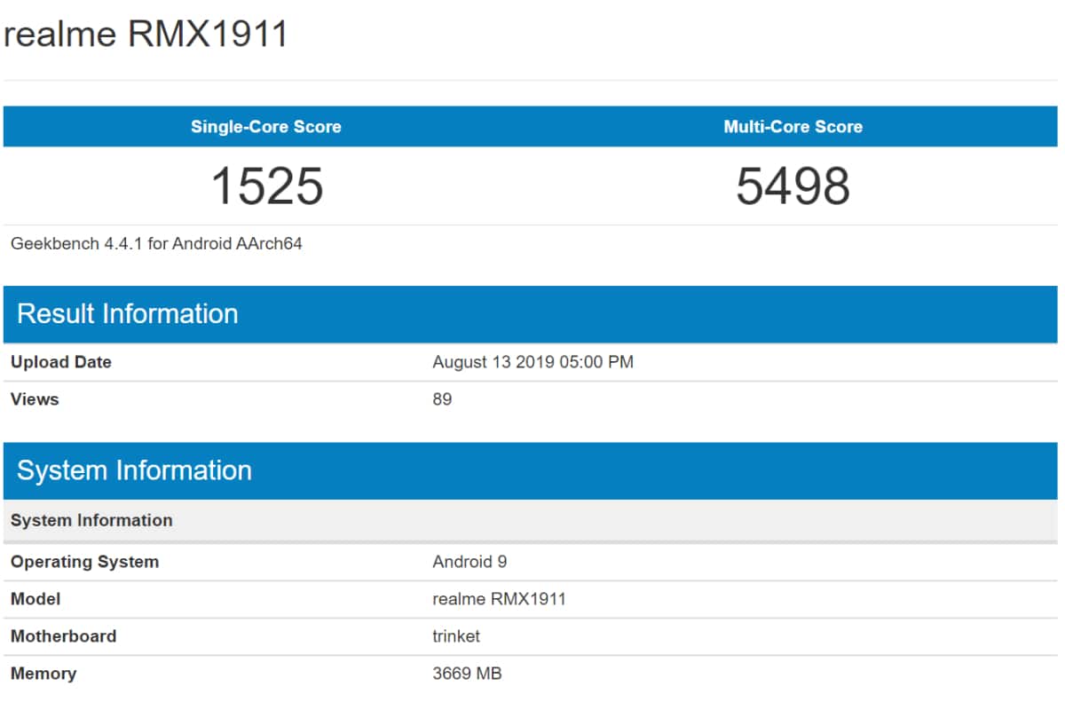Select the realme RMX1911 model value
Screen dimensions: 1065x710
[x=501, y=599]
